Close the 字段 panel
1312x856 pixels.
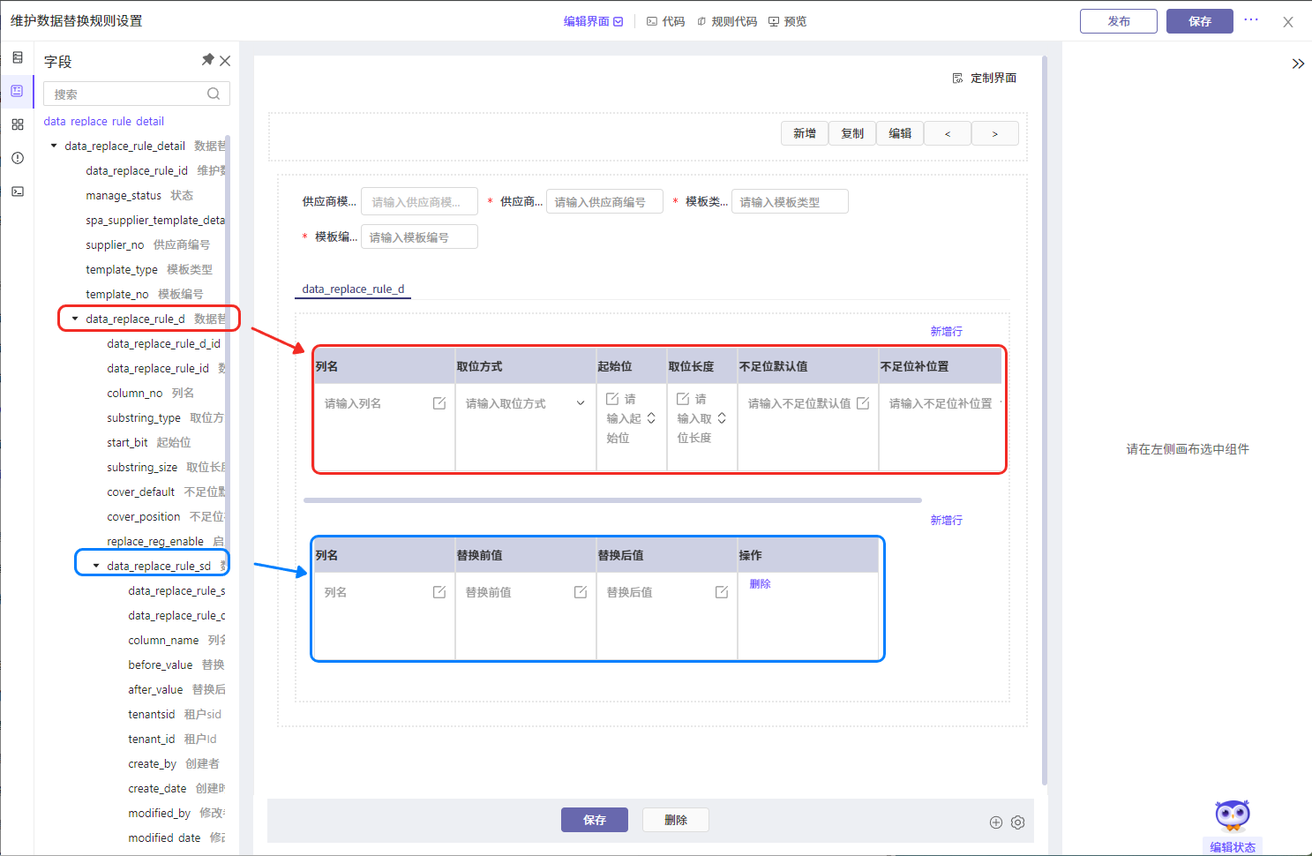click(x=225, y=61)
